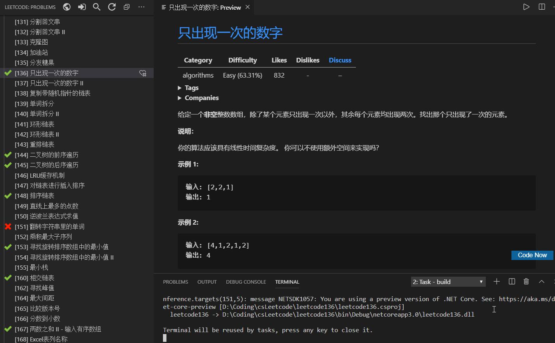Screen dimensions: 555x343
Task: Switch to the DEBUG CONSOLE tab
Action: [246, 282]
